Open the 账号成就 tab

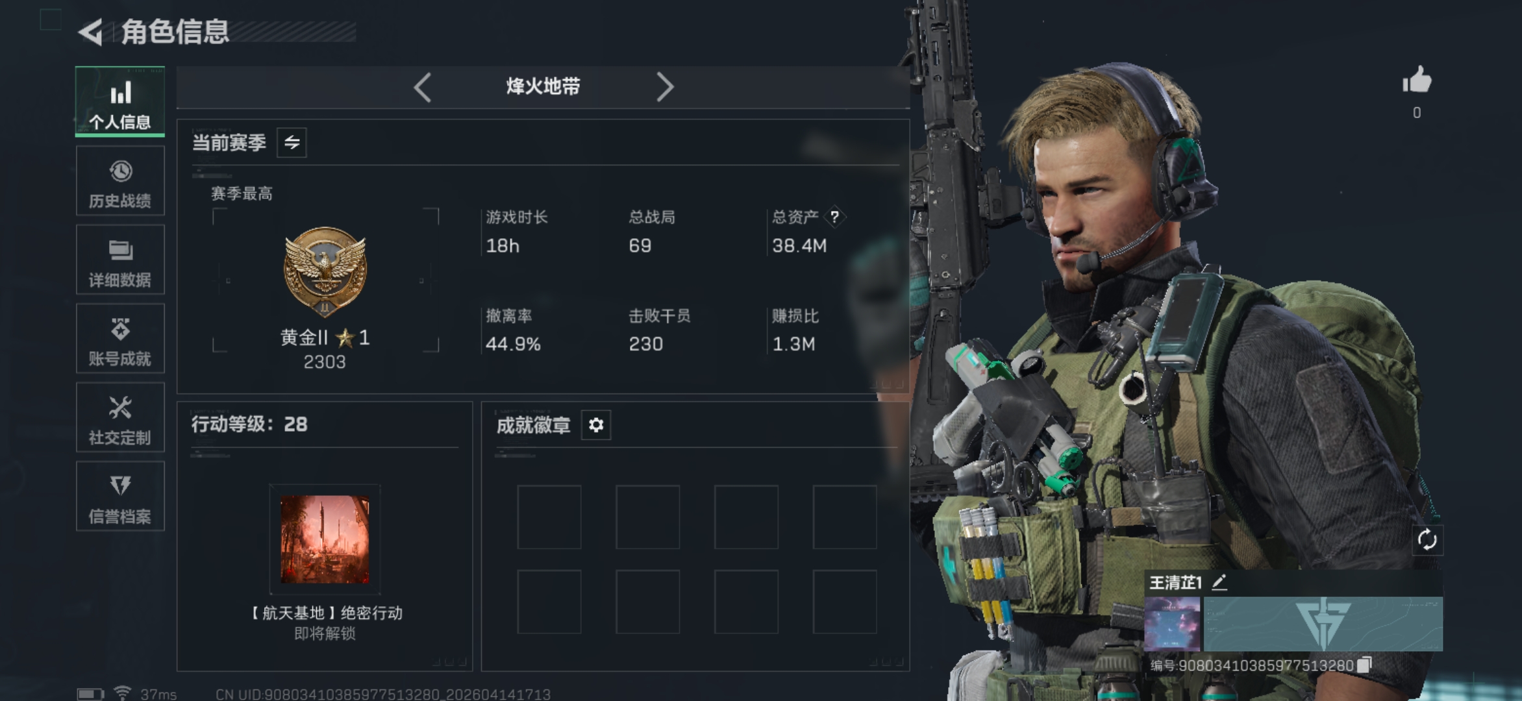click(120, 339)
